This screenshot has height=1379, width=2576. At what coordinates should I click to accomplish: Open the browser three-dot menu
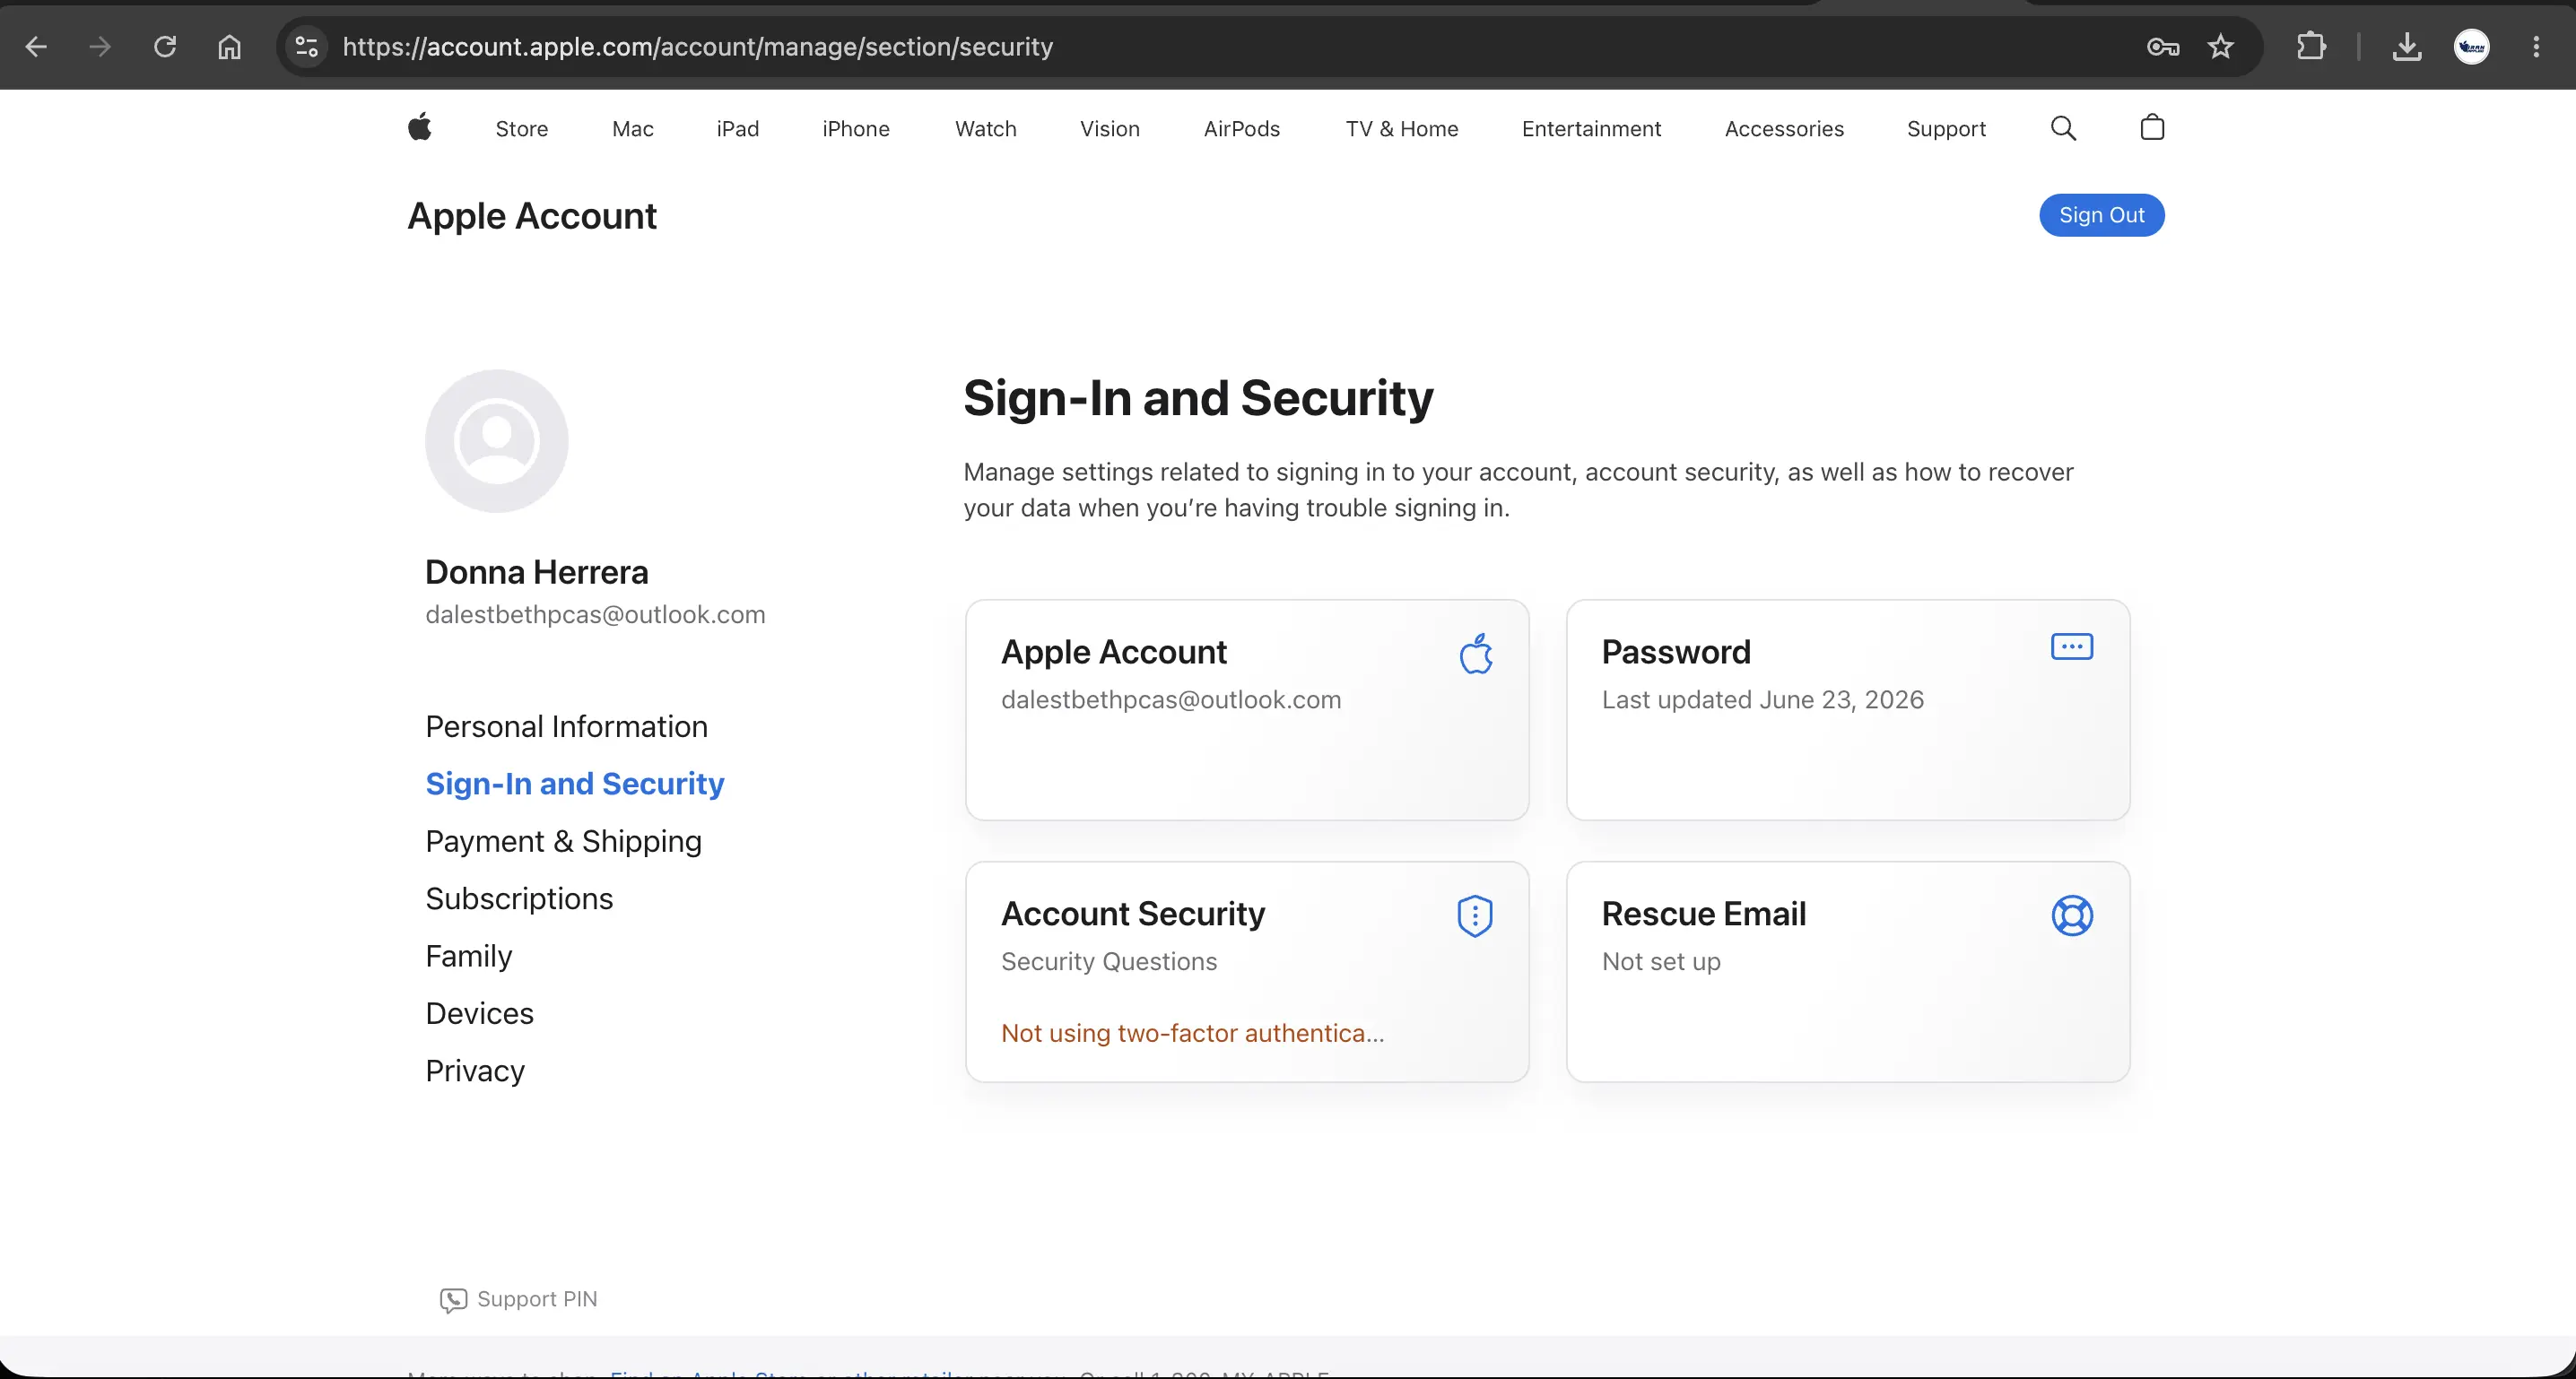pos(2536,47)
